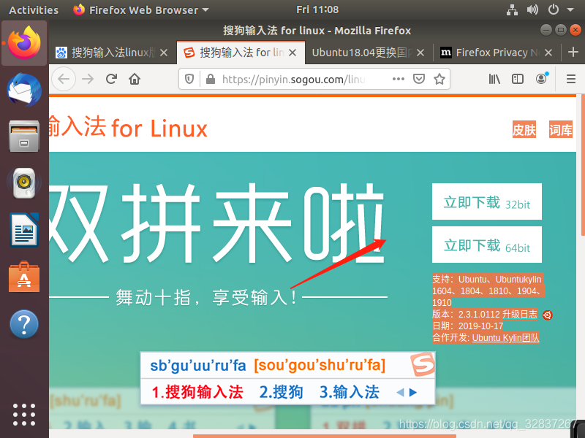Reload the current page
Viewport: 585px width, 438px height.
click(111, 79)
